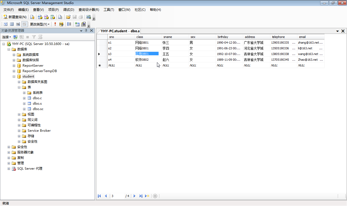Select the 视图 (Views) folder
The image size is (347, 206).
click(x=31, y=114)
